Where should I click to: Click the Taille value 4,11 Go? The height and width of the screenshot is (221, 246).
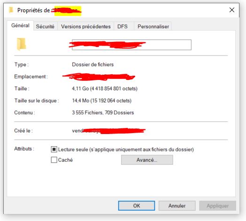(x=105, y=88)
